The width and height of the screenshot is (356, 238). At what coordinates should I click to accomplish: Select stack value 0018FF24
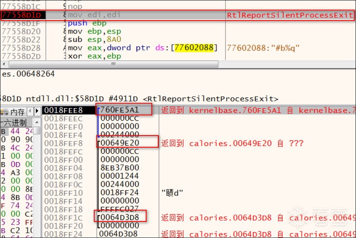click(x=120, y=192)
